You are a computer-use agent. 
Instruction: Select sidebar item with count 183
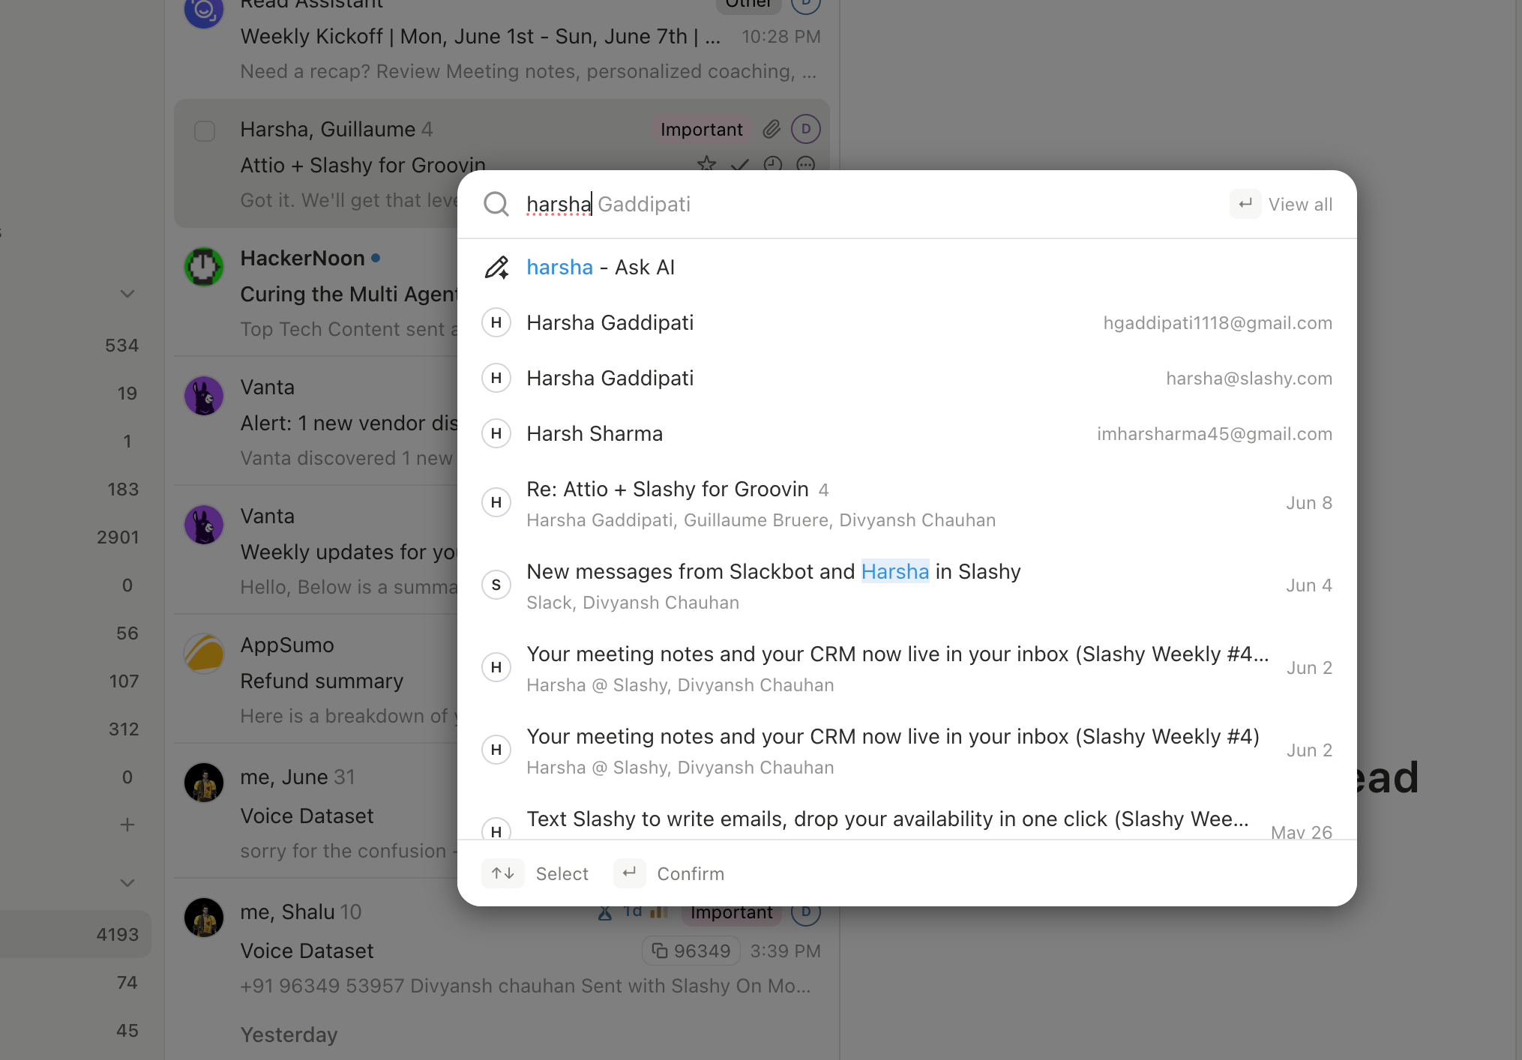tap(75, 490)
